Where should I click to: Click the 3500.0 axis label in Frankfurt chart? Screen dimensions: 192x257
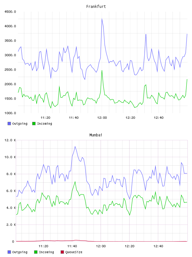pos(10,41)
